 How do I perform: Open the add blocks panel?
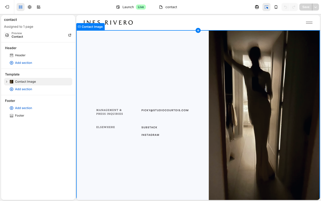[x=38, y=7]
